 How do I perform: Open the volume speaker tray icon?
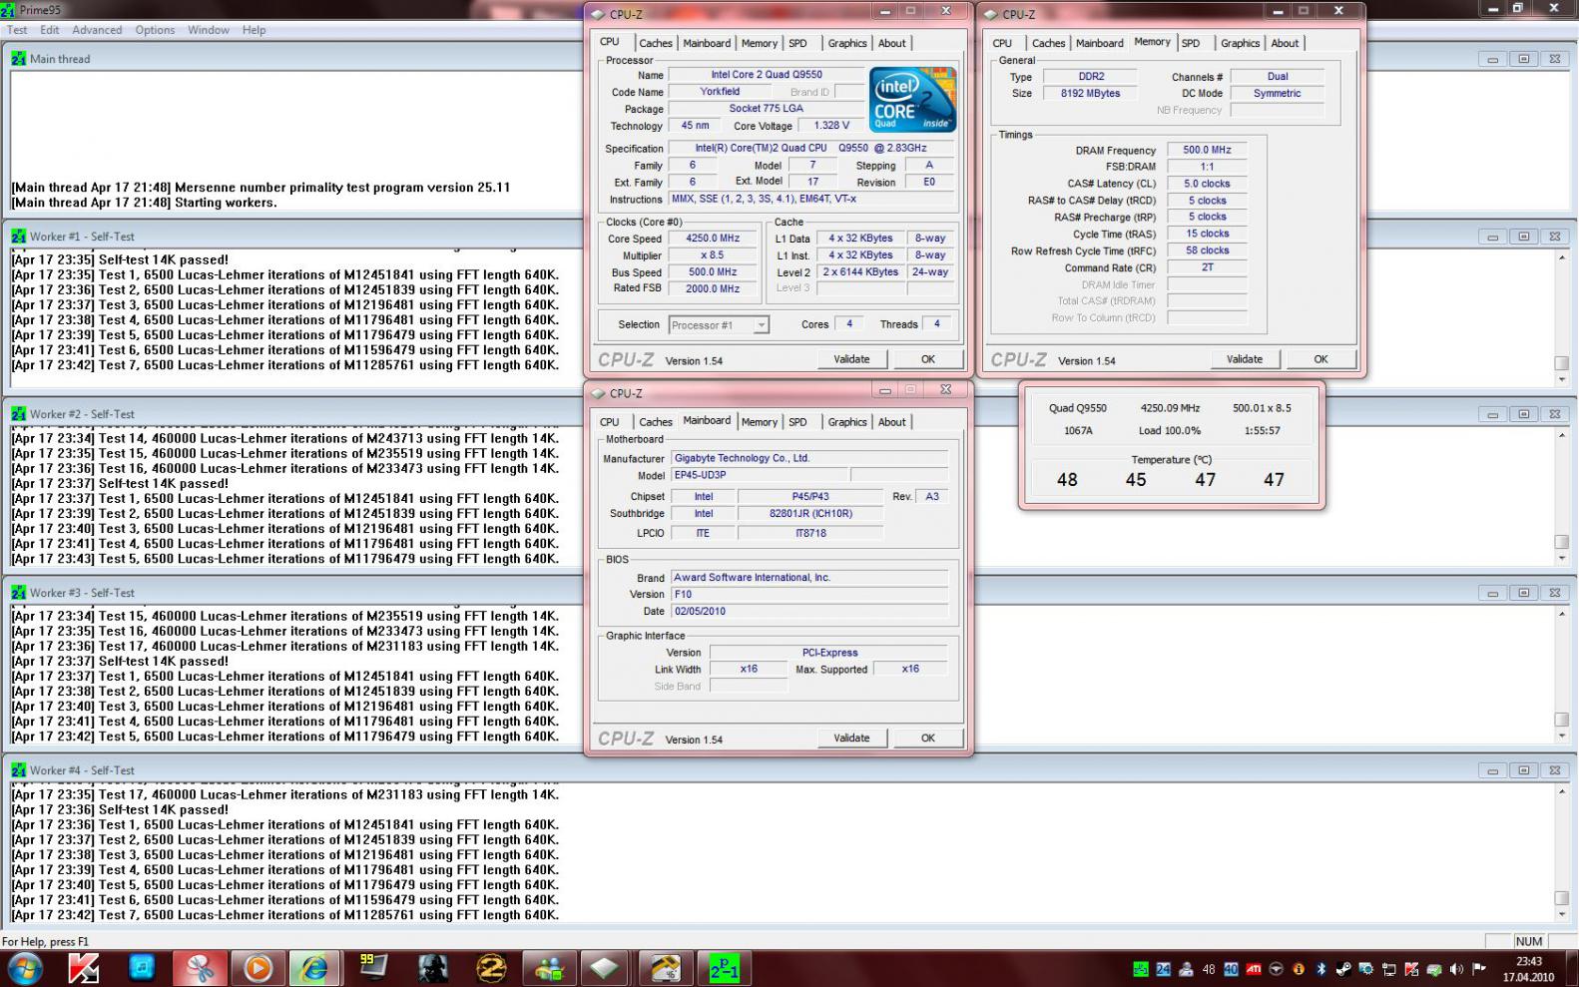(1456, 969)
